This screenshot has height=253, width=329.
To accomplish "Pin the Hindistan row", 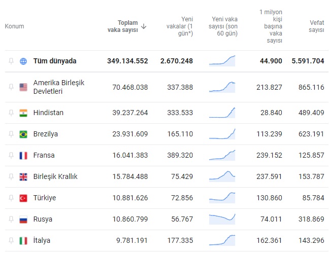I will (11, 113).
